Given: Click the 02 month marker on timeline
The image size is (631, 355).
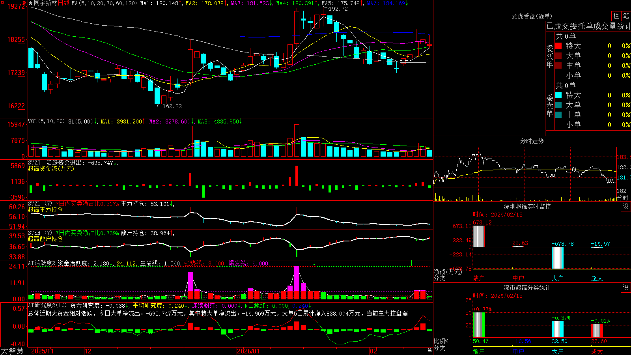Looking at the screenshot, I should point(373,351).
